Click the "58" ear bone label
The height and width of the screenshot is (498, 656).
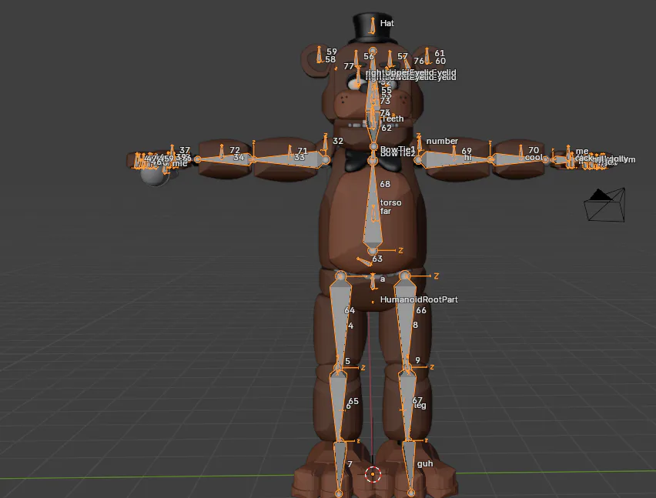click(x=330, y=59)
